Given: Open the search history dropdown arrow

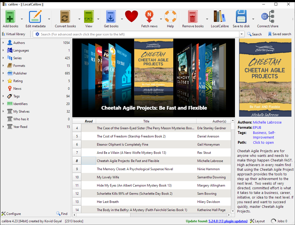Looking at the screenshot, I should click(242, 34).
